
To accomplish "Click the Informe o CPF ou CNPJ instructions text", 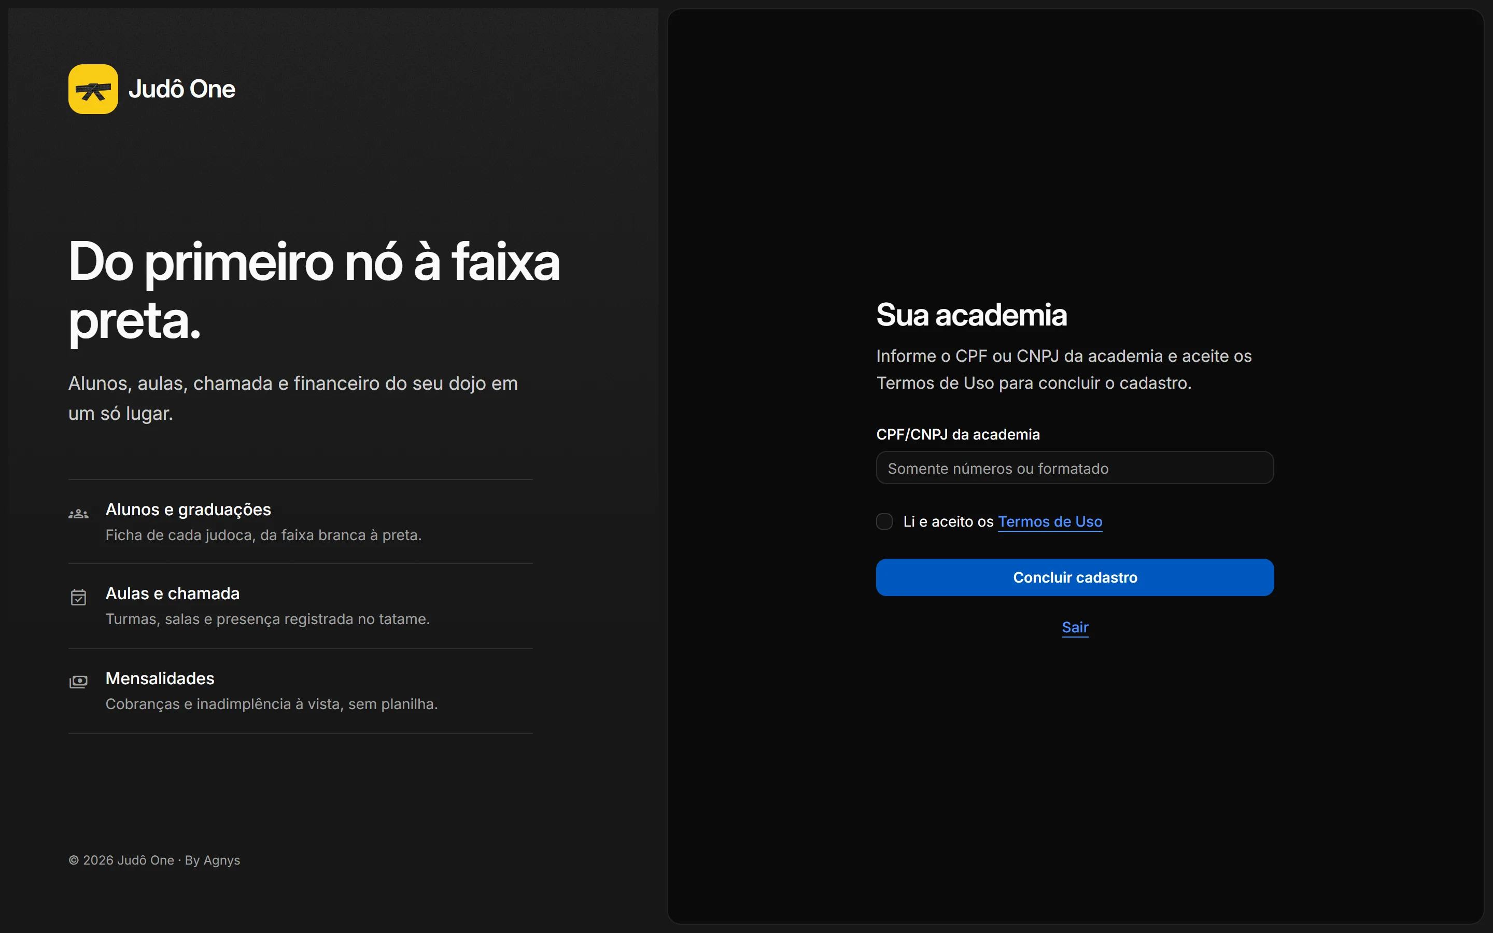I will 1064,370.
